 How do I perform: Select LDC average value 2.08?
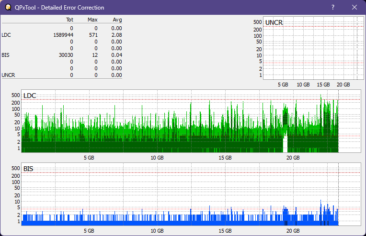tap(116, 35)
